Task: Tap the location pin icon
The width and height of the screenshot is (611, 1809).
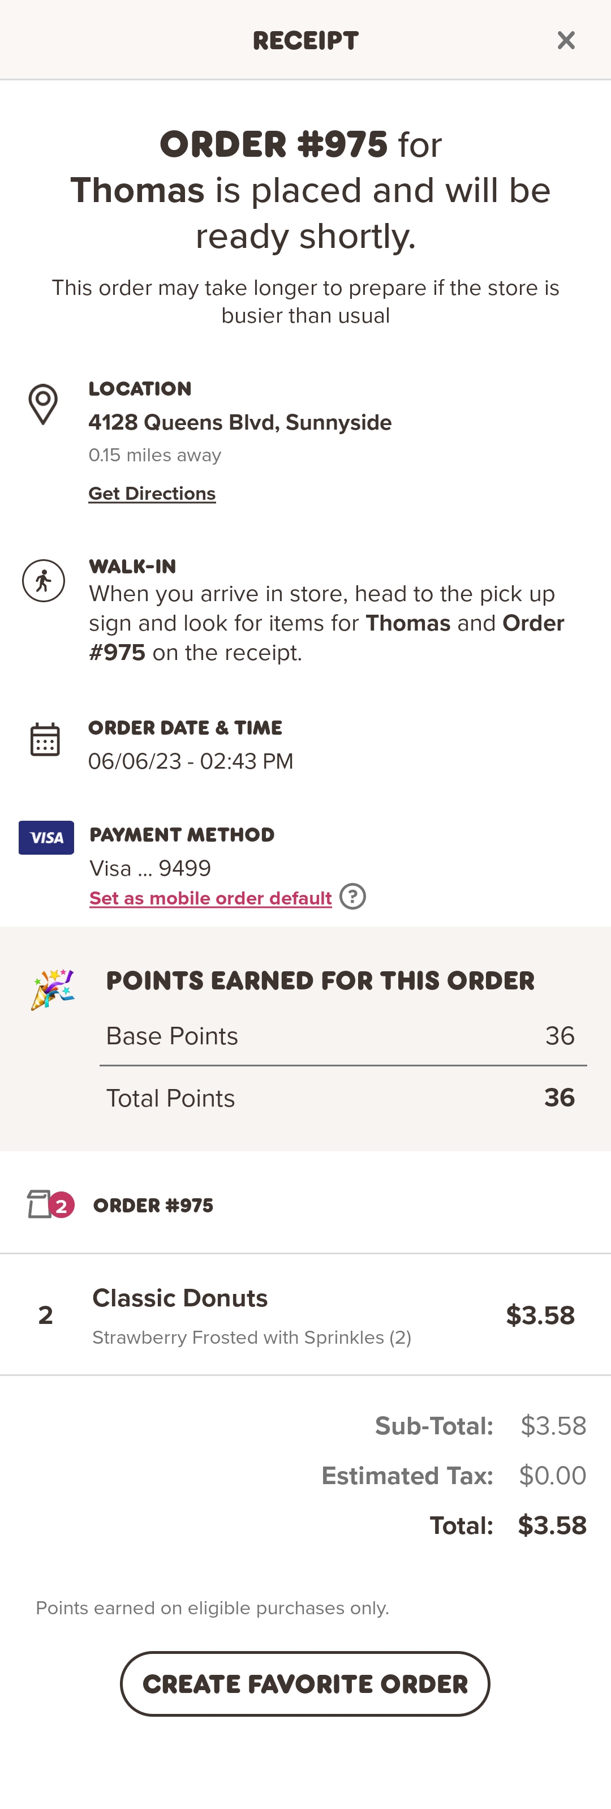Action: coord(43,404)
